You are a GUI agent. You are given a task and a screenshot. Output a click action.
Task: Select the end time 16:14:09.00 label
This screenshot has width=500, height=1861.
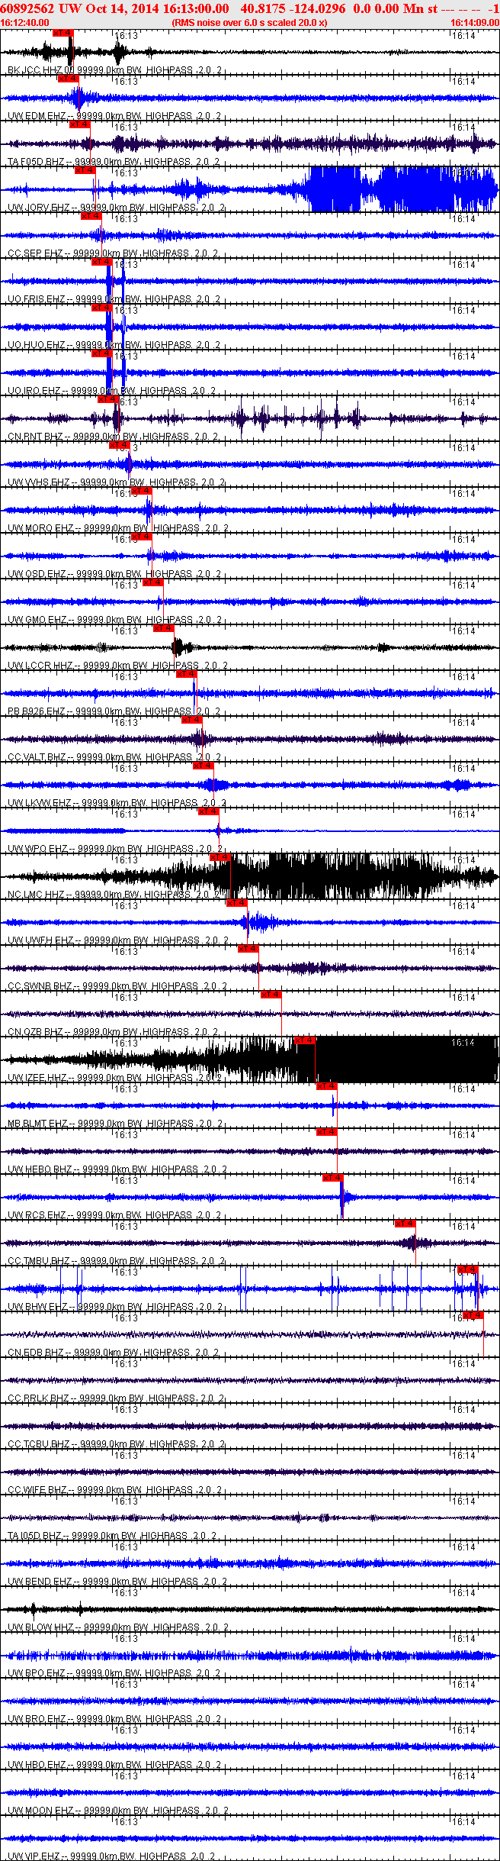click(474, 23)
